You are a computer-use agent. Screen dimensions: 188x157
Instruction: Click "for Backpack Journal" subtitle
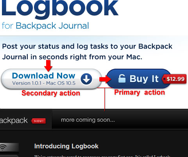pos(45,26)
